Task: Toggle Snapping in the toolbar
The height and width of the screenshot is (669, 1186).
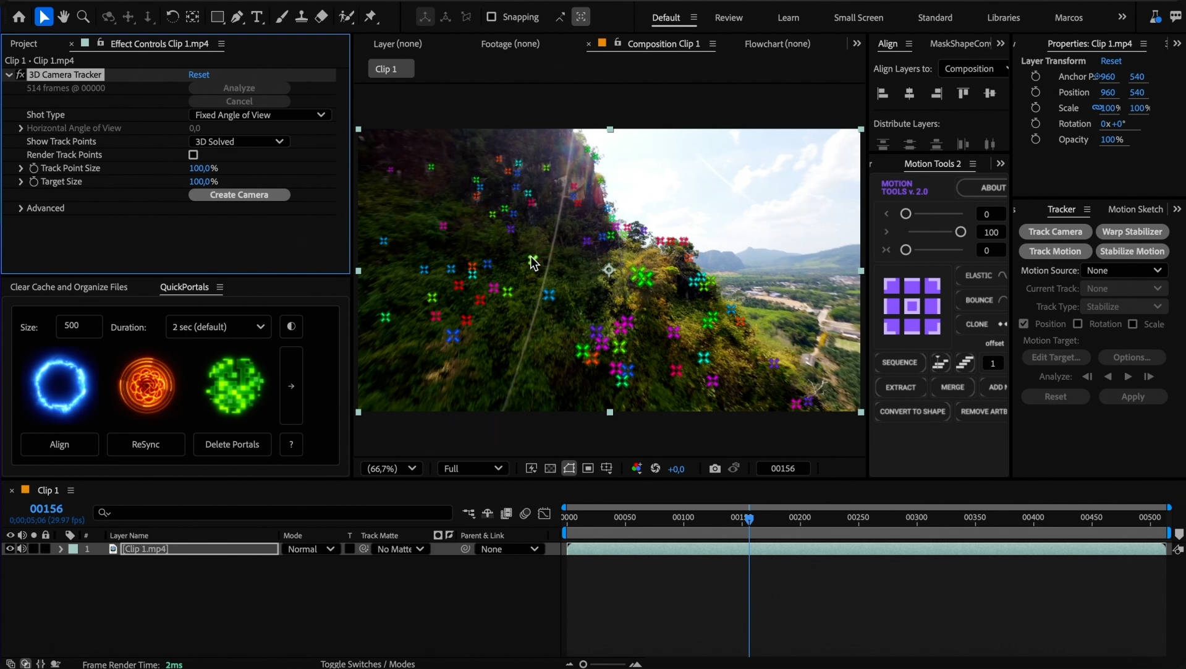Action: click(x=491, y=17)
